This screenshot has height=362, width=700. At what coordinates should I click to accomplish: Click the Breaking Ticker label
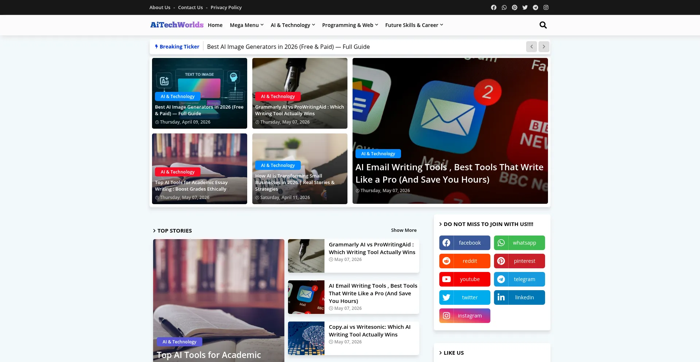[177, 47]
